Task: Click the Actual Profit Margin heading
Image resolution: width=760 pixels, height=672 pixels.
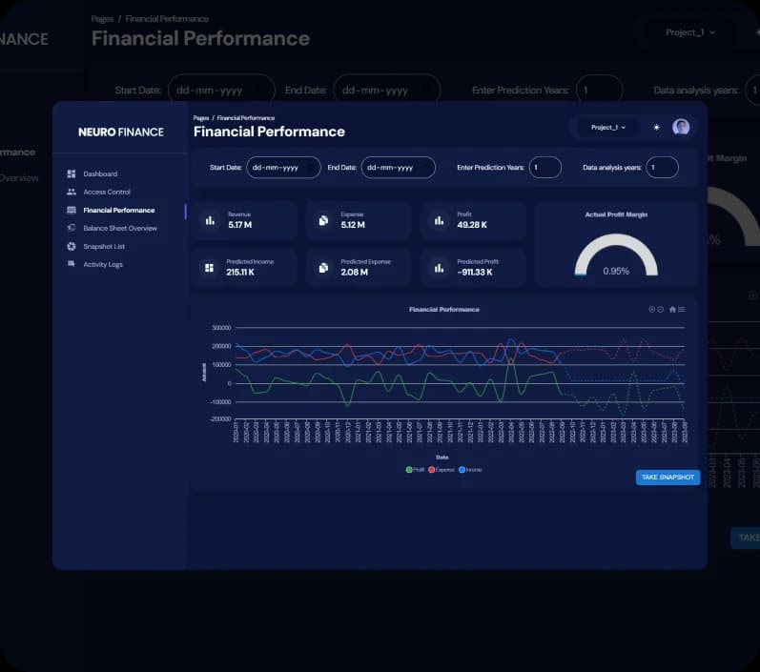Action: [616, 214]
